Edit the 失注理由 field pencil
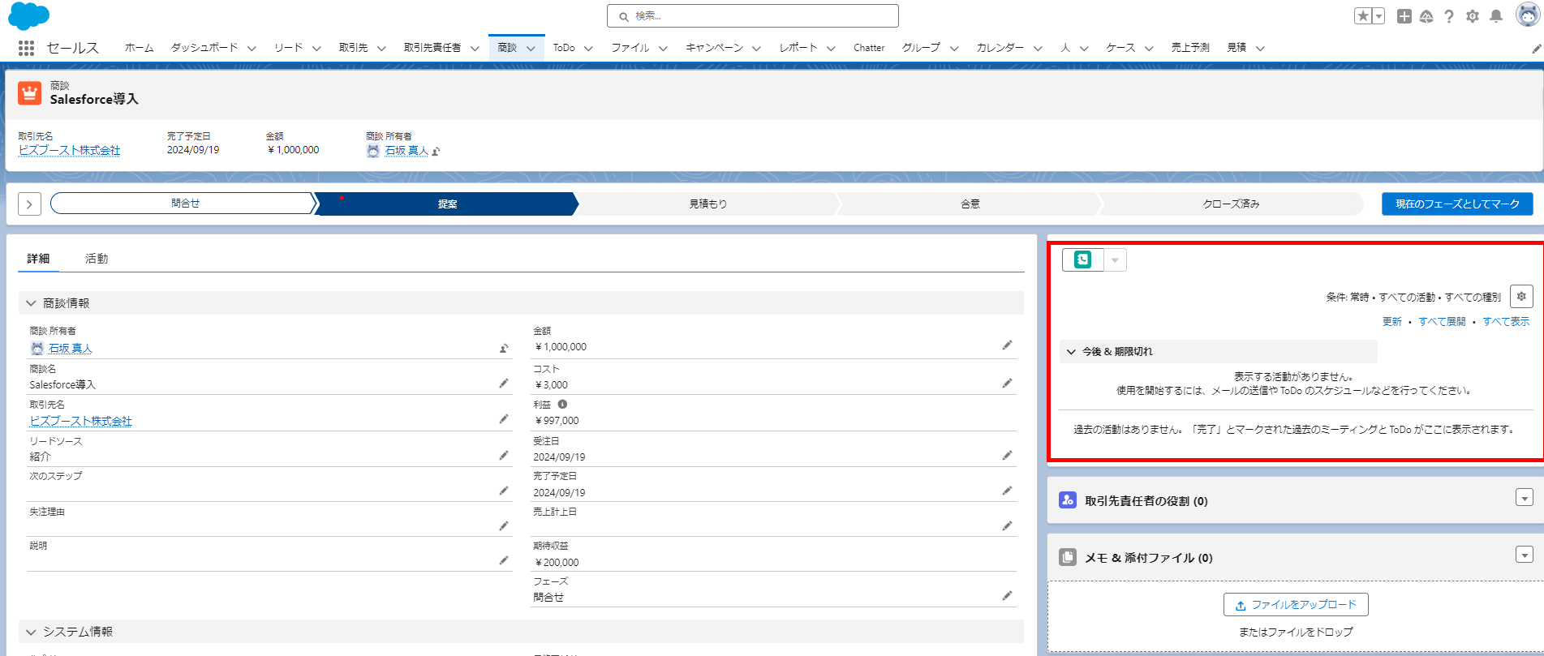Screen dimensions: 1544x656 pyautogui.click(x=504, y=526)
